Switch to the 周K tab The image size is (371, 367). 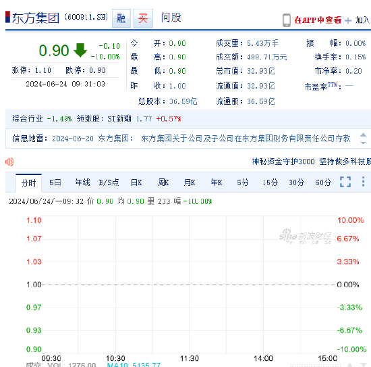[163, 182]
